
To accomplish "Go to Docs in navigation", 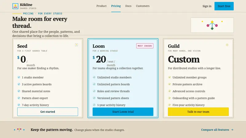I will [128, 6].
